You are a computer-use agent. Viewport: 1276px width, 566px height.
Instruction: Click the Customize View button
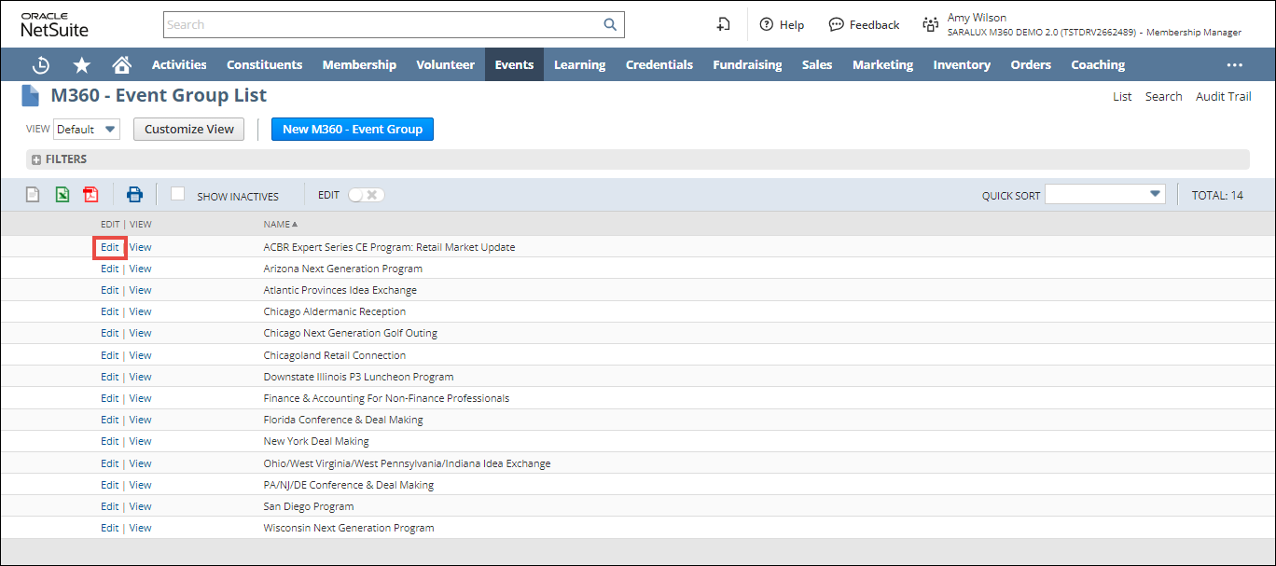click(188, 130)
